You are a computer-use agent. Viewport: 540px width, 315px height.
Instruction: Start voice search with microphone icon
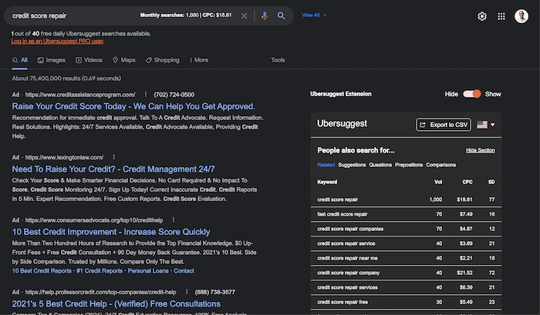click(x=264, y=16)
